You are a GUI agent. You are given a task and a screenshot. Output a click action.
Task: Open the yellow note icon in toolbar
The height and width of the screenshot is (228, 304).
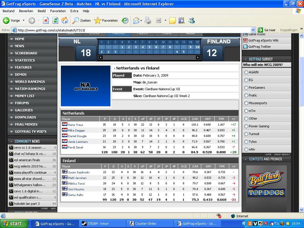(x=172, y=20)
